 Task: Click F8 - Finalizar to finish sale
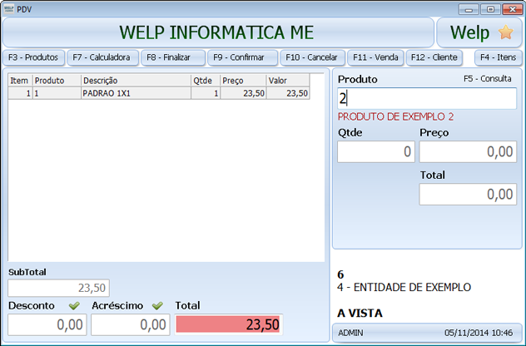point(173,57)
